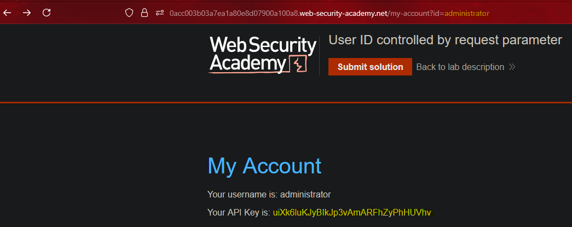
Task: Click the browser forward arrow
Action: pyautogui.click(x=27, y=12)
